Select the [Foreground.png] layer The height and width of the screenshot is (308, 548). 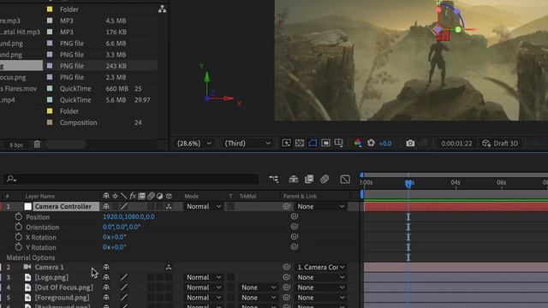tap(62, 298)
